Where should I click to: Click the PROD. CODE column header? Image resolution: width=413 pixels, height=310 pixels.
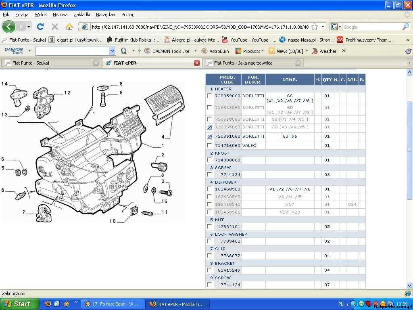click(227, 80)
